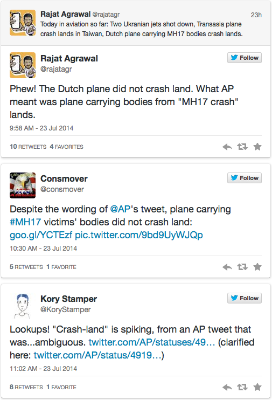The width and height of the screenshot is (272, 400).
Task: Open the clarified twitter.com/AP/status/4919… link
Action: pyautogui.click(x=97, y=355)
